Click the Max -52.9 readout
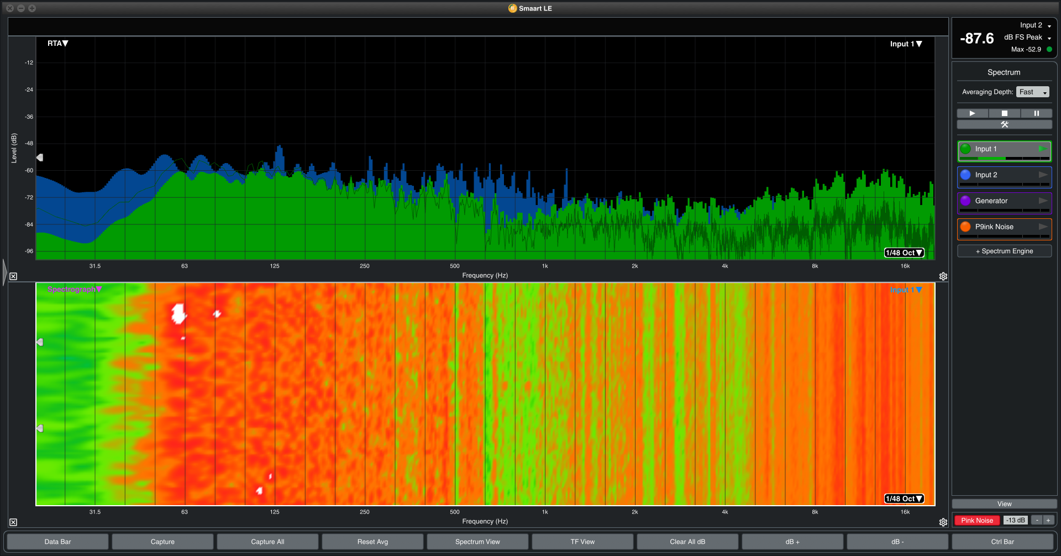This screenshot has width=1061, height=556. (x=1026, y=49)
